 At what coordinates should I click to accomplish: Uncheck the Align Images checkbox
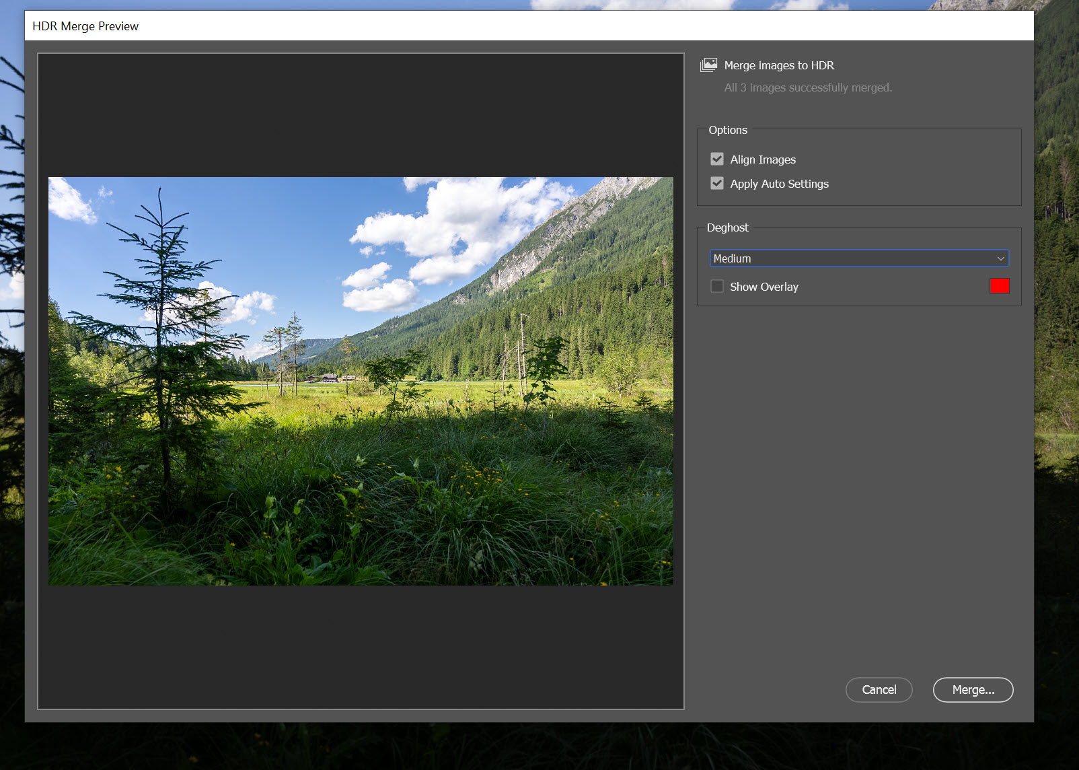coord(717,159)
